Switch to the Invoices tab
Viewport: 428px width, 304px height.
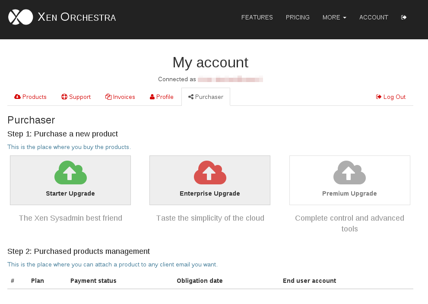coord(120,97)
